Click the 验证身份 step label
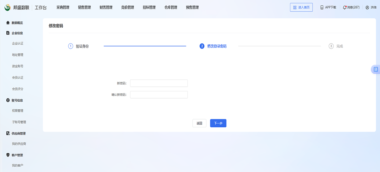 [x=82, y=46]
